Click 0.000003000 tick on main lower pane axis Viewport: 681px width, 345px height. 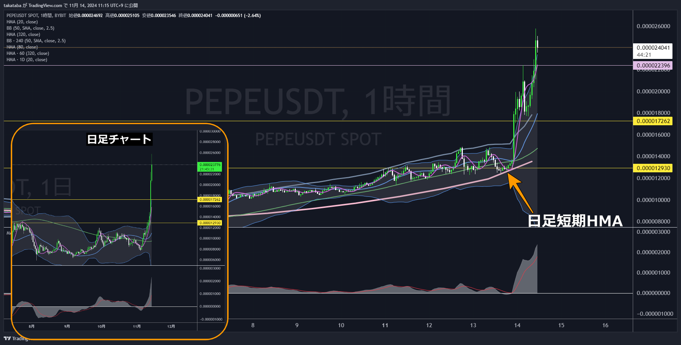[653, 232]
